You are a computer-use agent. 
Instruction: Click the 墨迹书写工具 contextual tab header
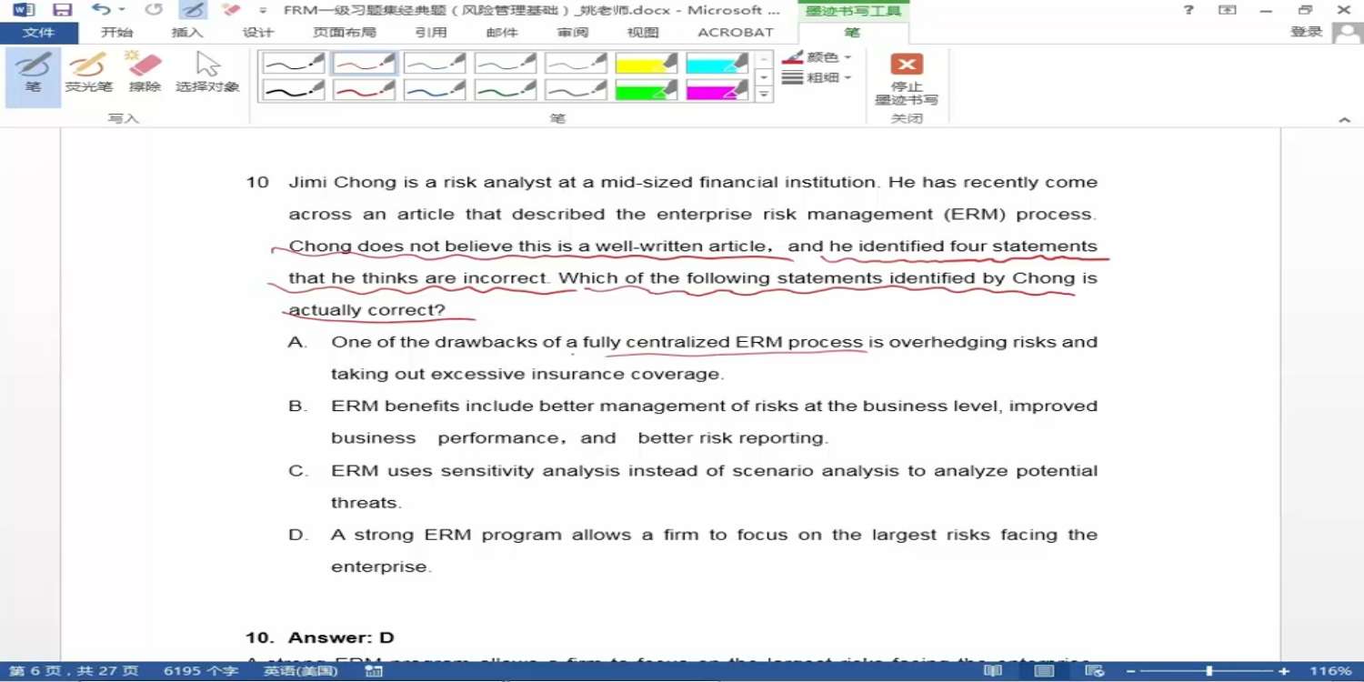tap(852, 11)
